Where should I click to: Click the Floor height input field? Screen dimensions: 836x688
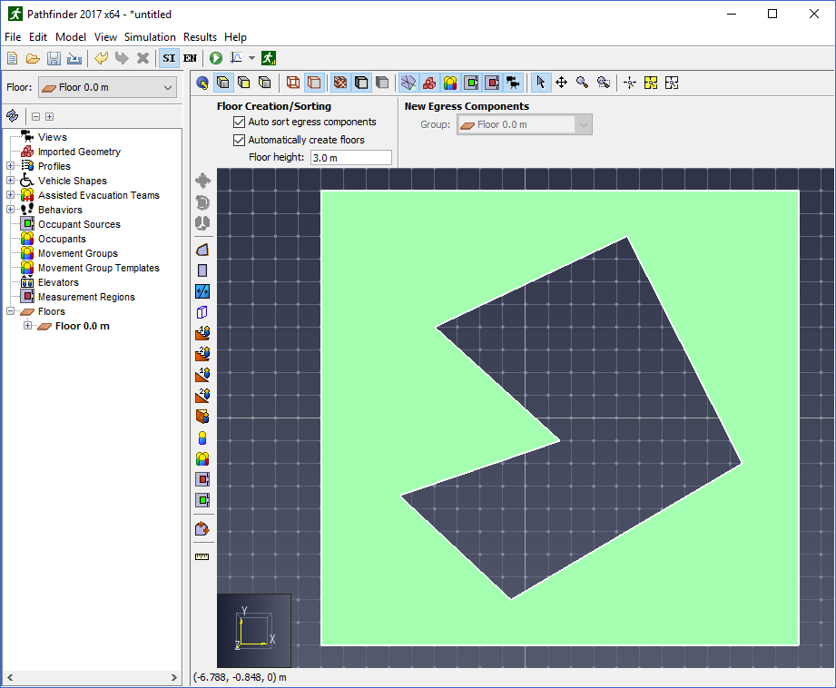click(350, 158)
